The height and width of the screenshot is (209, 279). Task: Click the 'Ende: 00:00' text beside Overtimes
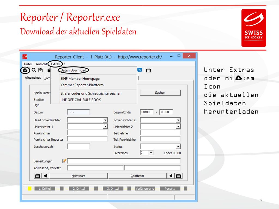click(172, 153)
